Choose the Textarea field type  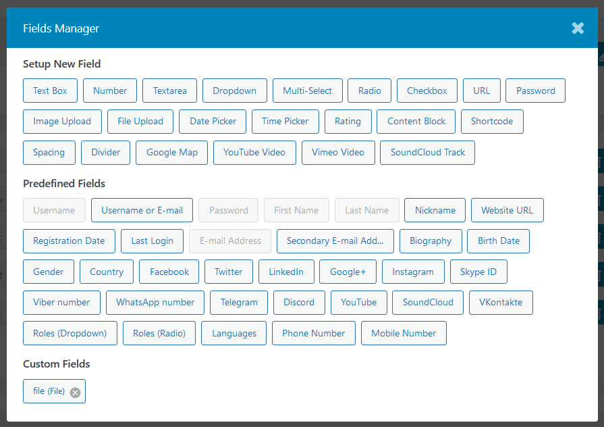tap(169, 91)
